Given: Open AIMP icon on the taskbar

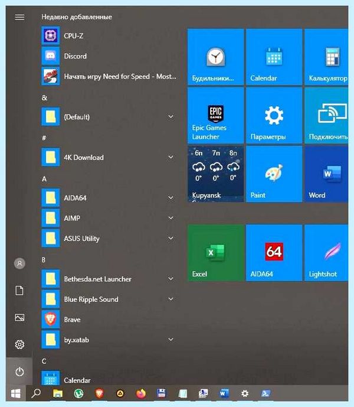Looking at the screenshot, I should click(x=120, y=393).
